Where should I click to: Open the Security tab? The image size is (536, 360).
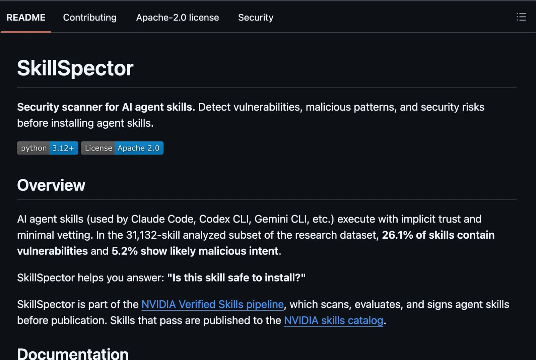click(256, 17)
